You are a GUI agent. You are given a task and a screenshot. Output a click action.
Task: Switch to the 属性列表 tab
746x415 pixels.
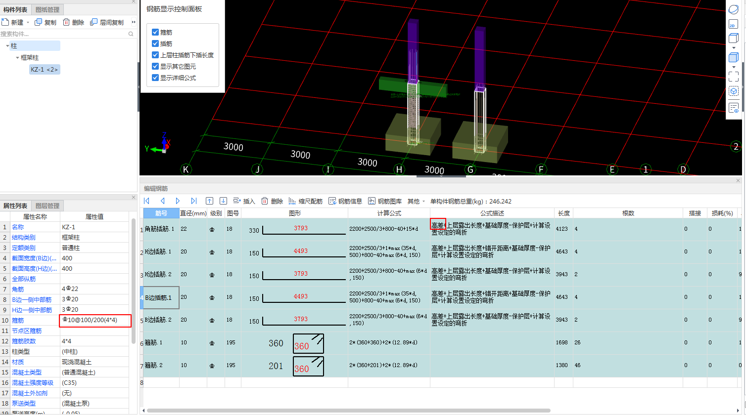[x=15, y=206]
